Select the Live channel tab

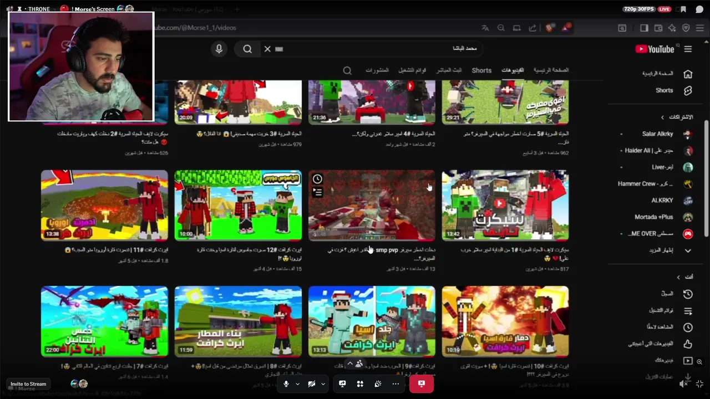(x=449, y=70)
